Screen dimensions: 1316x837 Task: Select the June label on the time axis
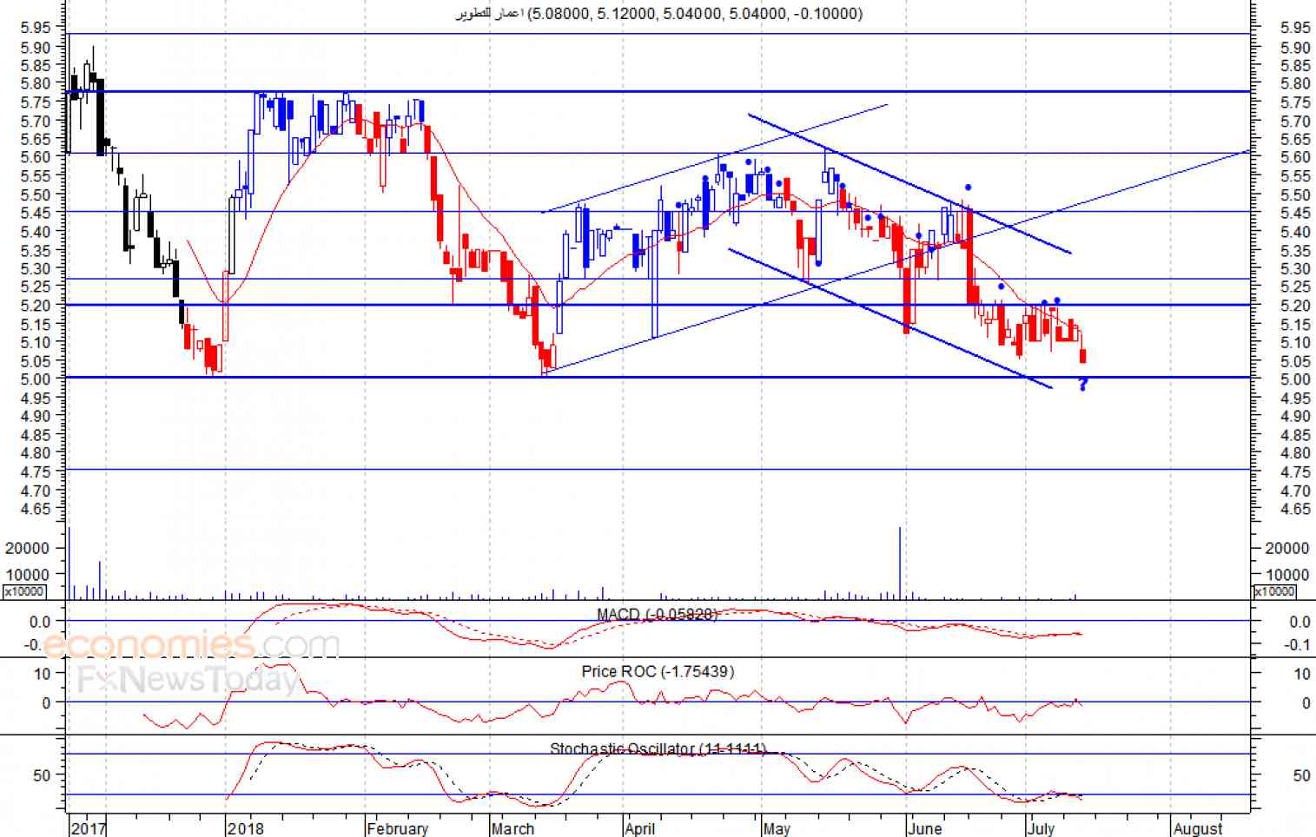click(x=925, y=827)
